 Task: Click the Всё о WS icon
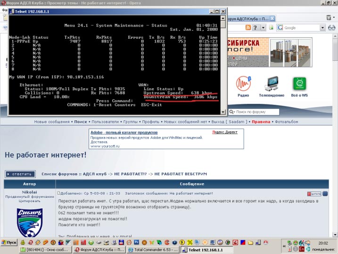(299, 85)
